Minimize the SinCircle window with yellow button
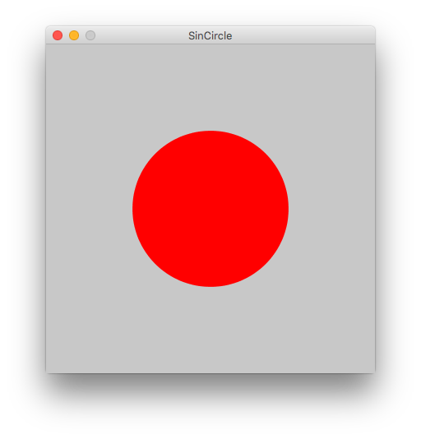 pos(74,35)
